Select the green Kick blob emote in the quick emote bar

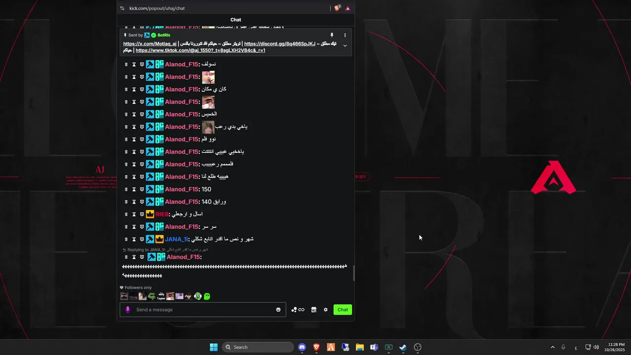[207, 296]
